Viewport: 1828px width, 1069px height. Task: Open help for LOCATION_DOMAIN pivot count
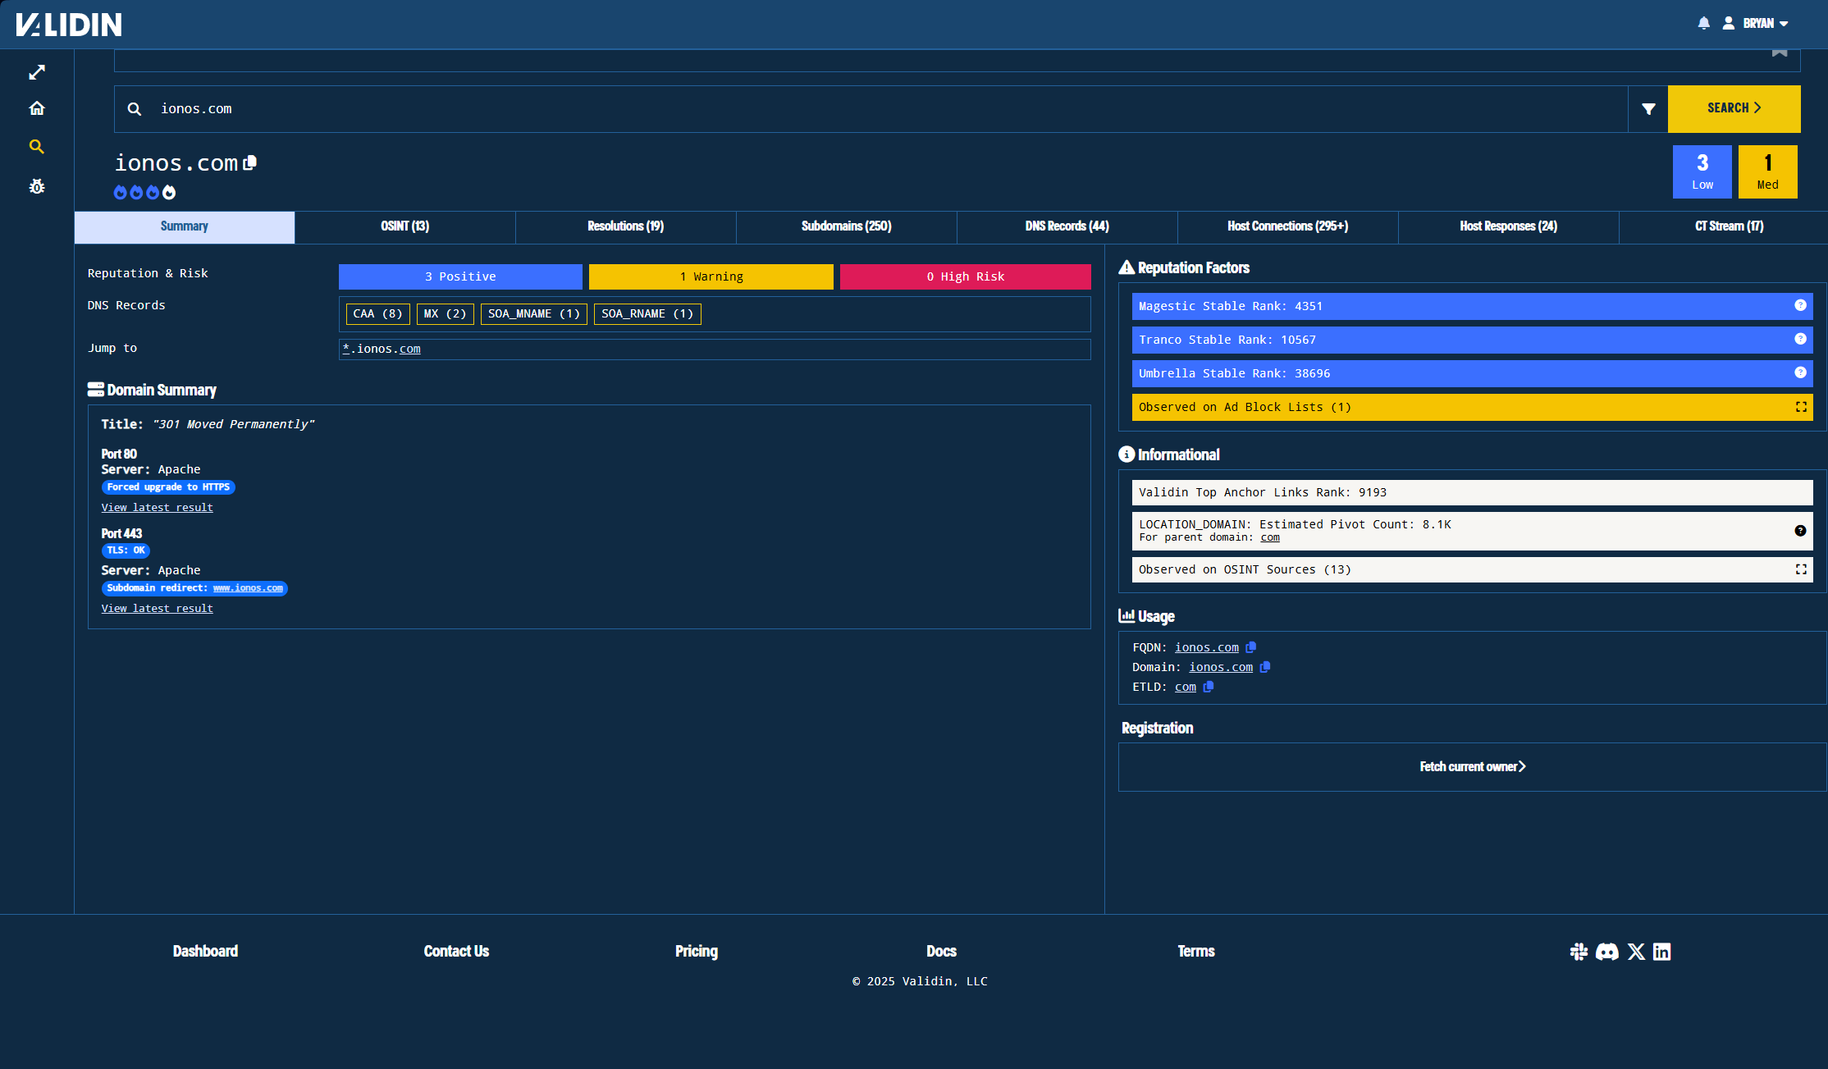[x=1801, y=531]
